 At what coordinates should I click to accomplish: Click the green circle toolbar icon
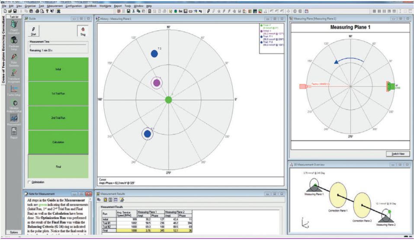point(175,11)
